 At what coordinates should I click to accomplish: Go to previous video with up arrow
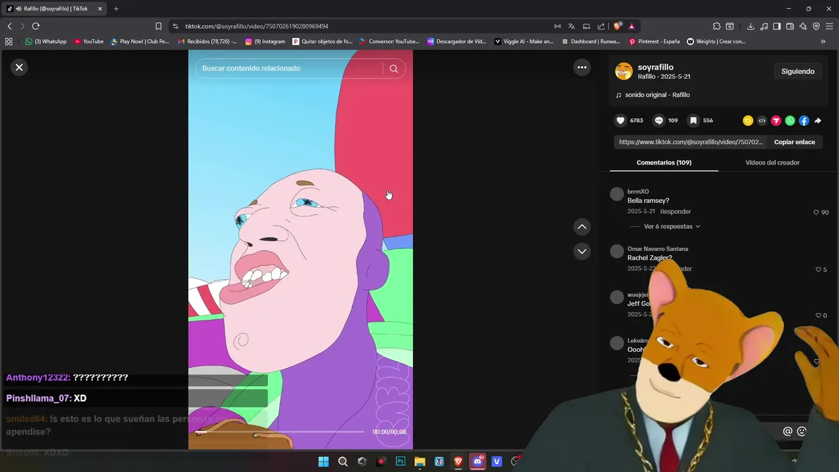[x=581, y=227]
